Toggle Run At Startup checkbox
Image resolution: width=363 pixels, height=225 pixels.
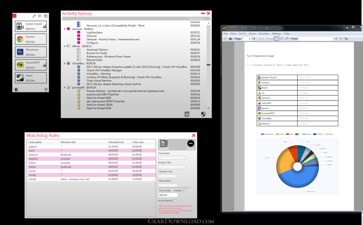[x=175, y=201]
